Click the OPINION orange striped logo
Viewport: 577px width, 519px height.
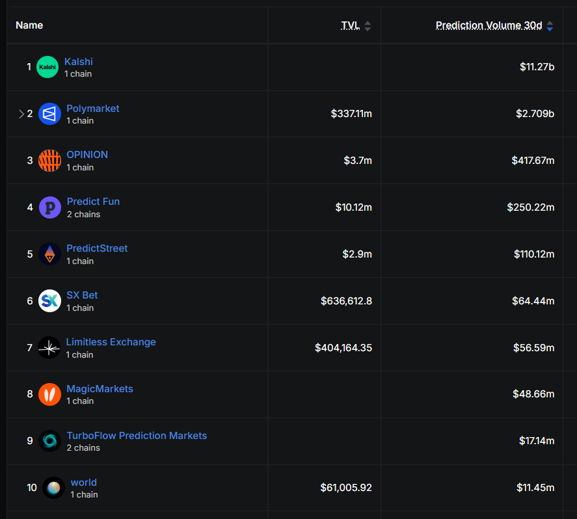pyautogui.click(x=49, y=161)
